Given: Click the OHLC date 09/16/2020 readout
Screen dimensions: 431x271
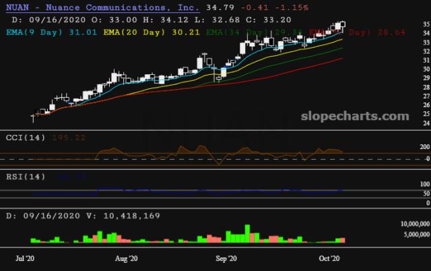Looking at the screenshot, I should [x=57, y=20].
